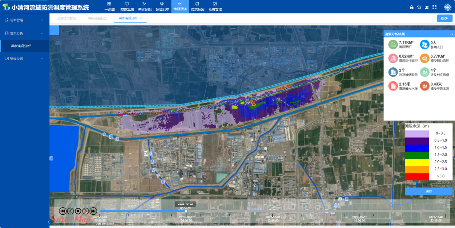Click the lock screen icon
Screen dimensions: 455x228
tap(412, 7)
